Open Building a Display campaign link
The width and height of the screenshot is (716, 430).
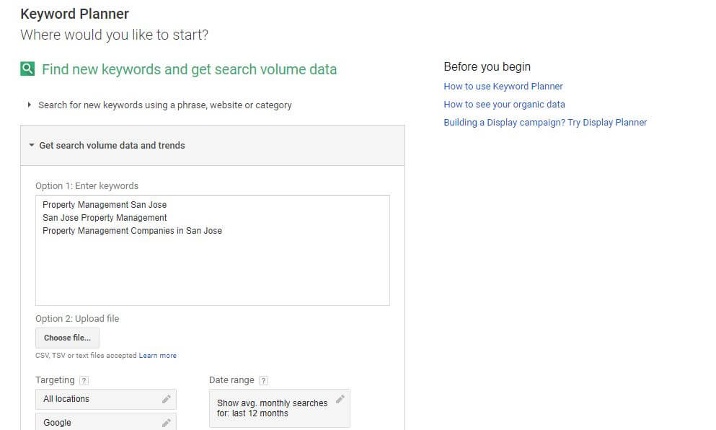coord(545,123)
